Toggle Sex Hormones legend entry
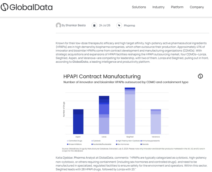 (122, 144)
